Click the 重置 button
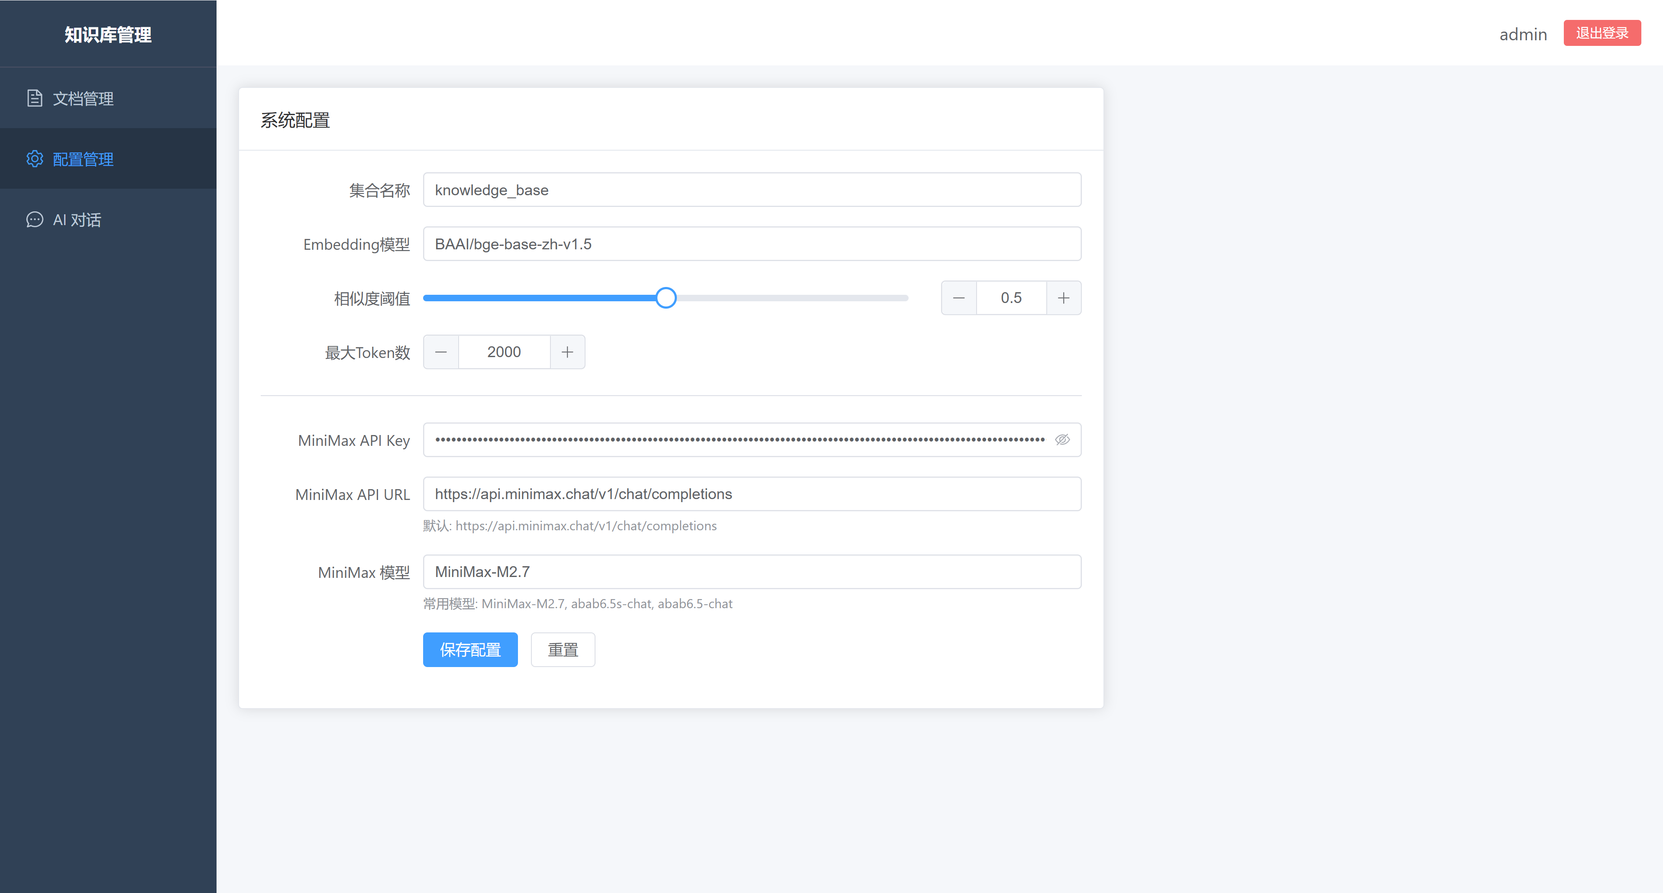Screen dimensions: 1663x893 563,650
